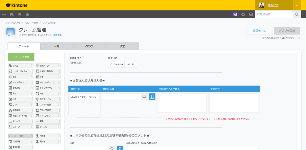The height and width of the screenshot is (150, 306).
Task: Select the 複数選択 field element
Action: [21, 88]
